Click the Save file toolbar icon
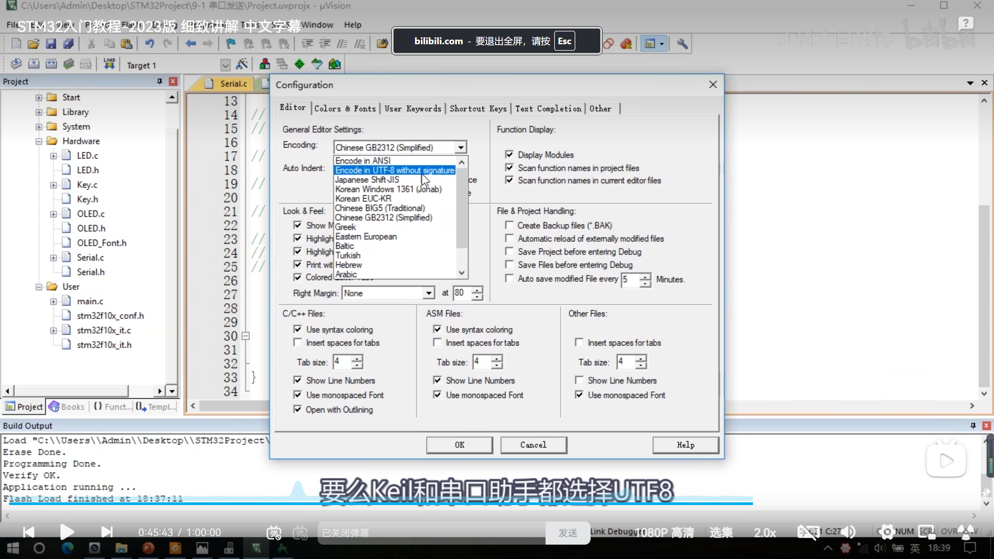The width and height of the screenshot is (994, 559). click(51, 43)
